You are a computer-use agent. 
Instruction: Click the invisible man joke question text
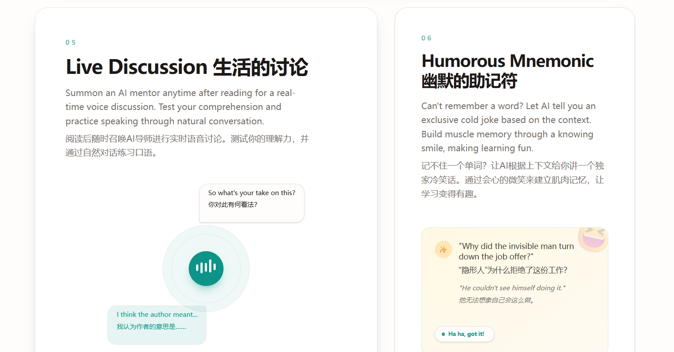516,251
